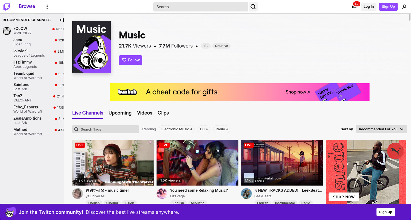Click the IRL tag
The height and width of the screenshot is (220, 411).
(206, 46)
